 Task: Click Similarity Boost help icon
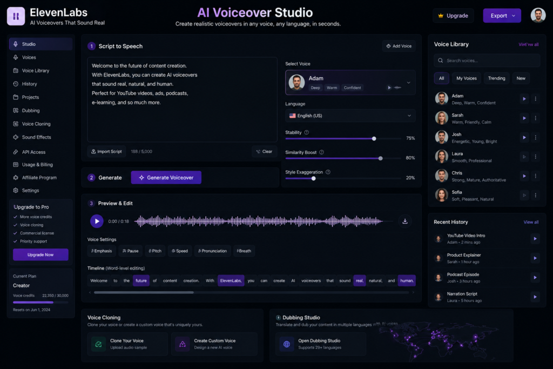(x=321, y=152)
